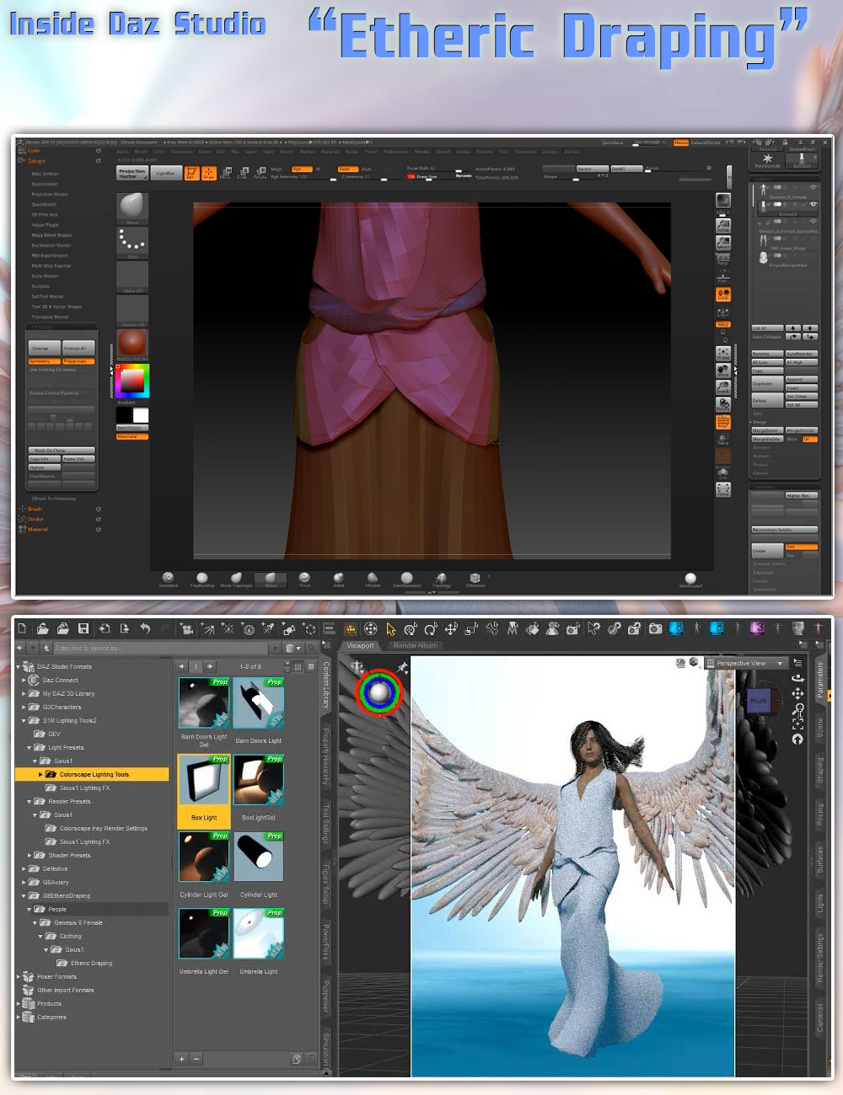Image resolution: width=843 pixels, height=1095 pixels.
Task: Click the Reset camera arrow icon
Action: pos(797,739)
